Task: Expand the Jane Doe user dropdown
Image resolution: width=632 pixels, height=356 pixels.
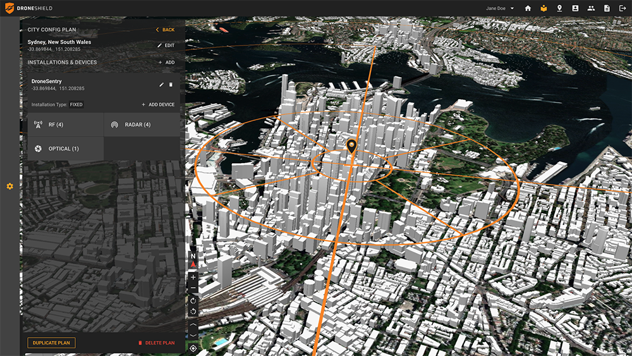Action: click(x=500, y=8)
